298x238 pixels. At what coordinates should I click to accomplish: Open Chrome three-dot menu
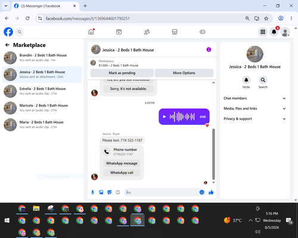[x=291, y=18]
